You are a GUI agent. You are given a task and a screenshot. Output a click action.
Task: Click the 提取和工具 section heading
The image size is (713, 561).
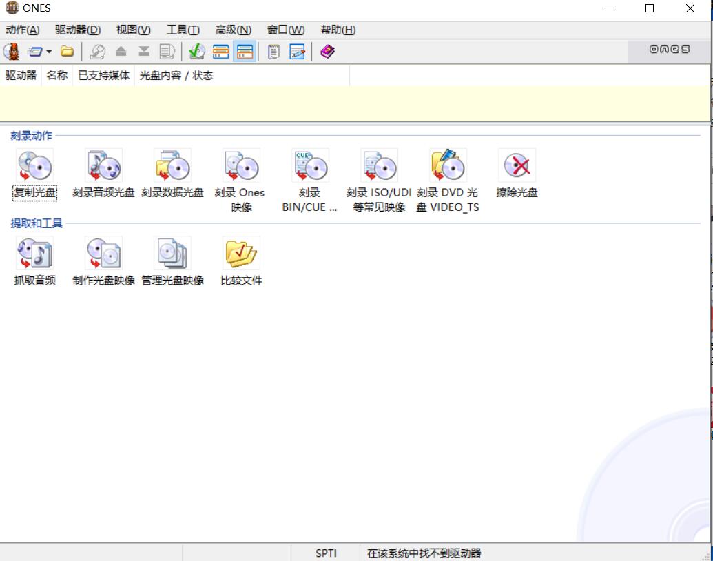coord(37,223)
